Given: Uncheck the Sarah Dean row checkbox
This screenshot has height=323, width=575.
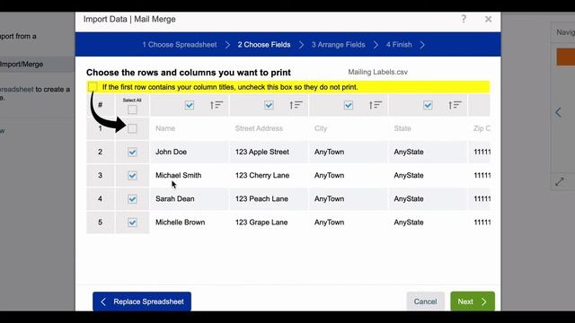Looking at the screenshot, I should 132,199.
